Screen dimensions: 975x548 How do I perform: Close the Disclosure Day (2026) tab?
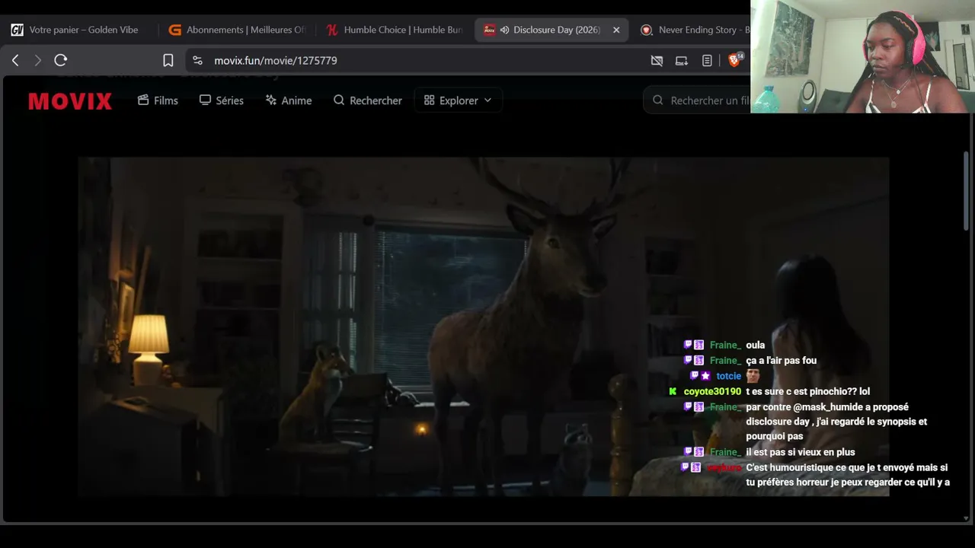pos(616,30)
